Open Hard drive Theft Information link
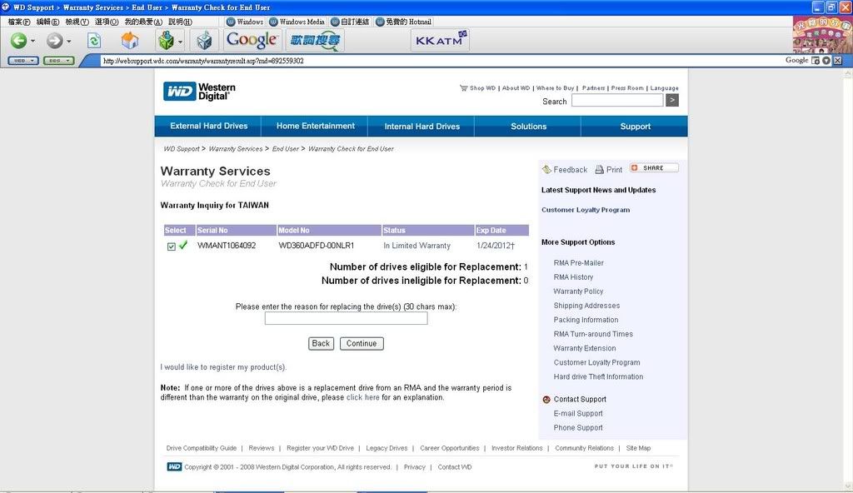This screenshot has width=853, height=493. tap(598, 376)
